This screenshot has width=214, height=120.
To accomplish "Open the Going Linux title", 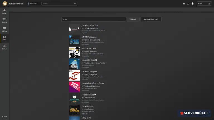I will (86, 118).
